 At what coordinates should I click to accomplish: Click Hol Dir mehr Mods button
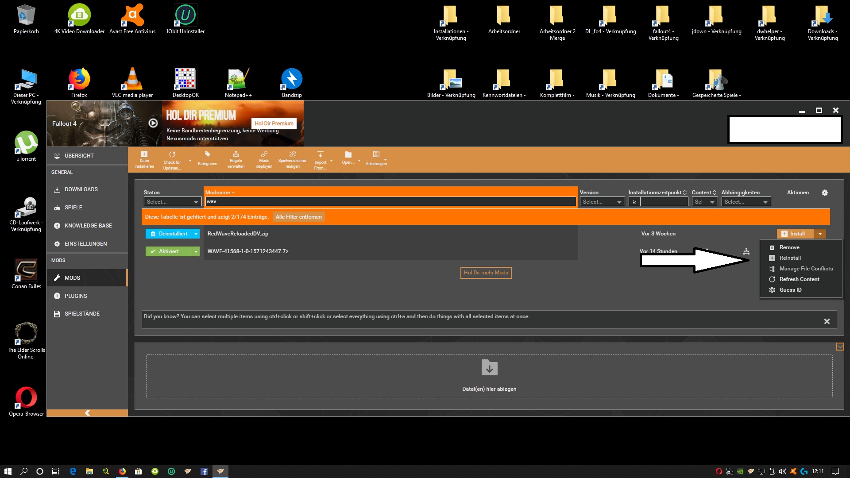point(486,273)
